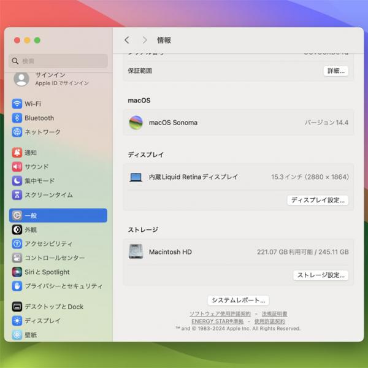Click the 詳細... button for 保証範囲
Image resolution: width=368 pixels, height=368 pixels.
335,71
